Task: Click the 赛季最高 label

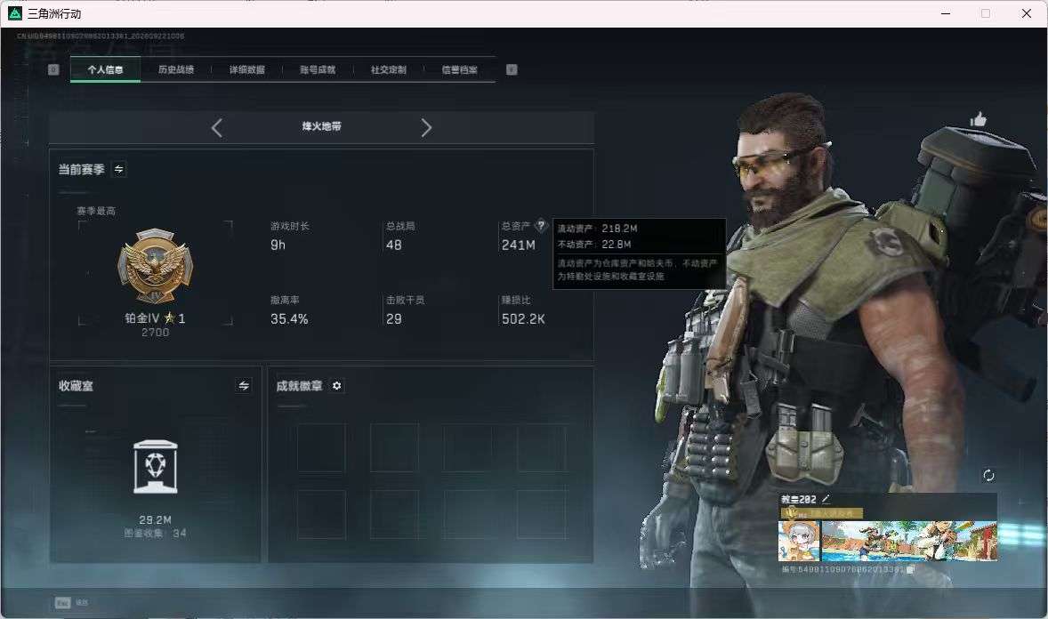Action: tap(96, 211)
